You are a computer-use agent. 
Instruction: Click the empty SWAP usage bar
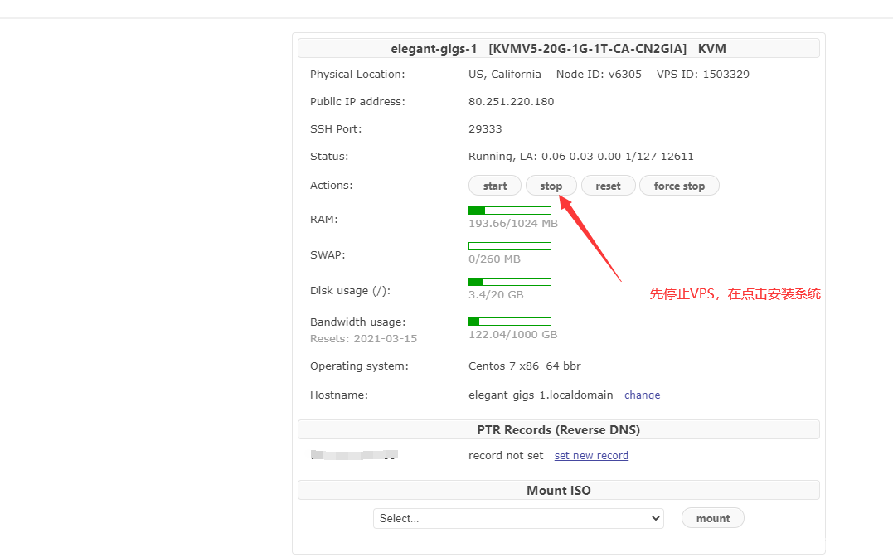point(510,246)
